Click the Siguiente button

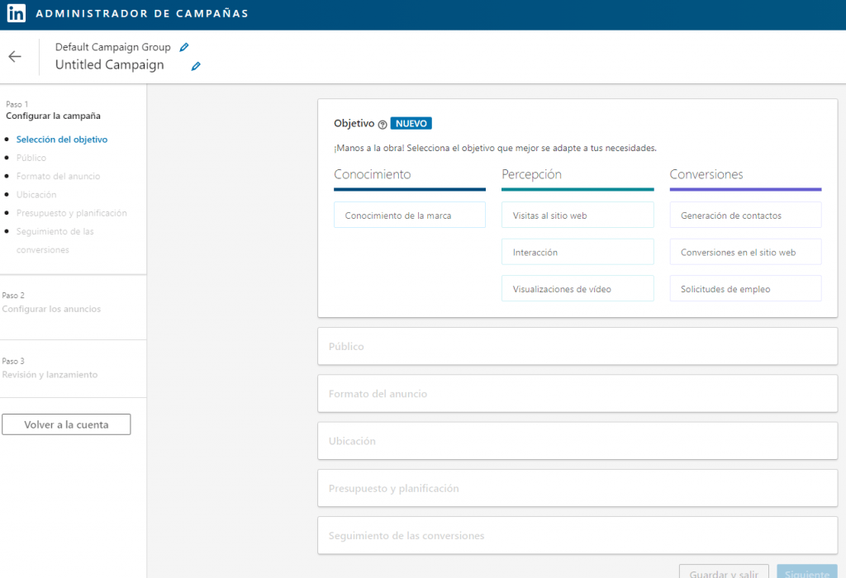[x=807, y=572]
